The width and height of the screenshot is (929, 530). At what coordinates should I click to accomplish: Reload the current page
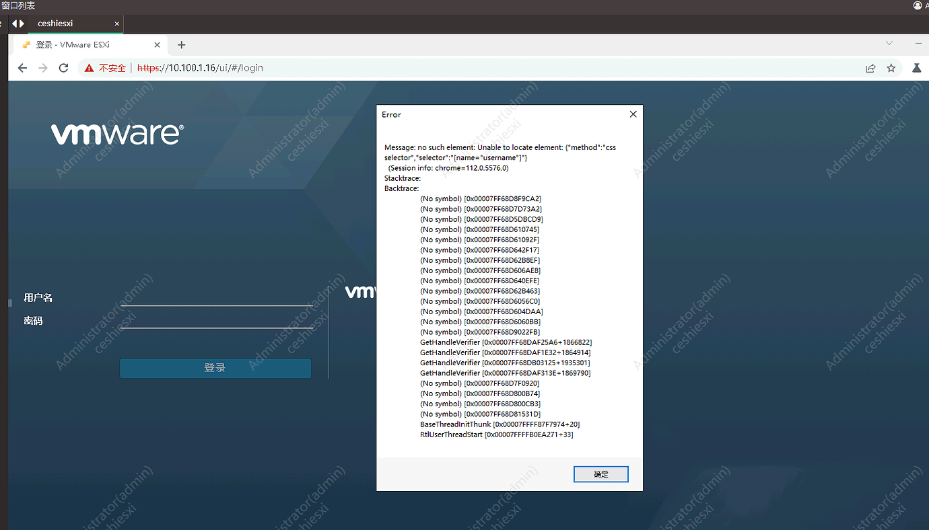pos(63,67)
